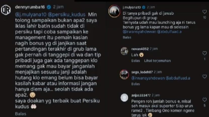
Task: Open @persiku_kudus mention in dennyrumba16's comment
Action: point(66,15)
